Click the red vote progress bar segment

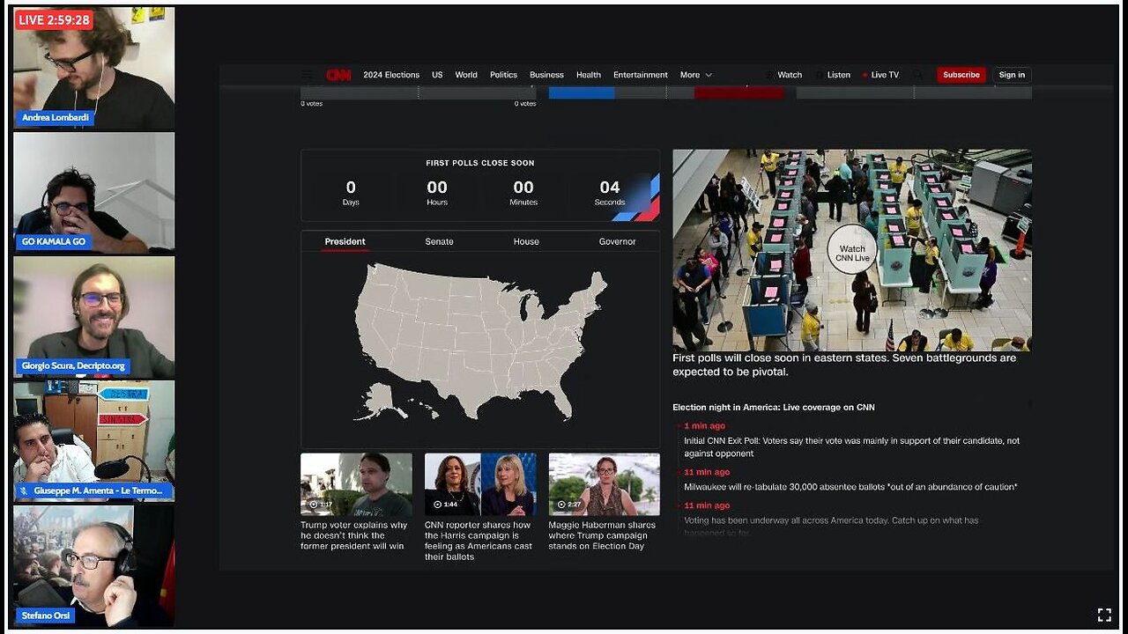(x=738, y=92)
